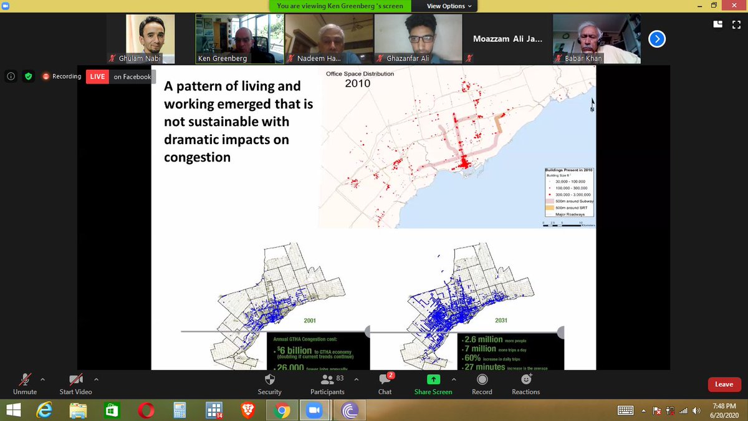Screen dimensions: 748x421
Task: Select Babar Khan's video thumbnail
Action: coord(597,39)
